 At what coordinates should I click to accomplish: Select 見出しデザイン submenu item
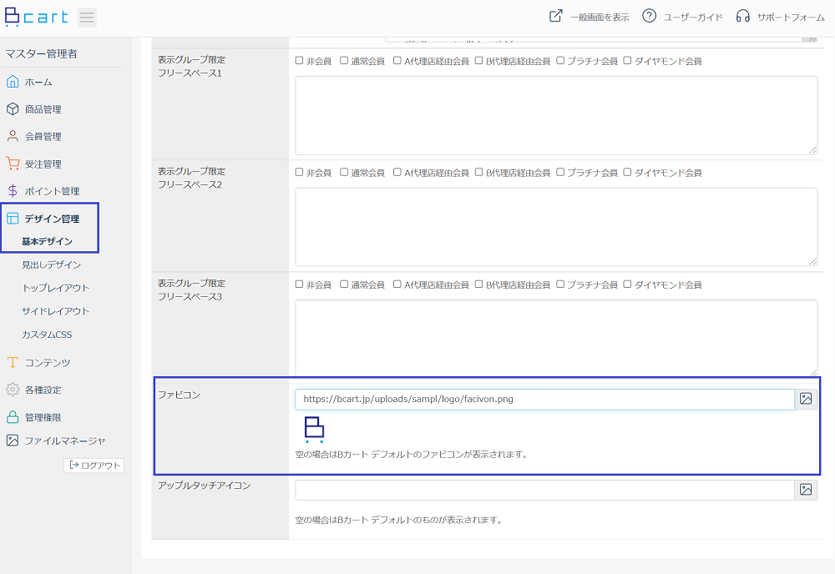coord(51,265)
